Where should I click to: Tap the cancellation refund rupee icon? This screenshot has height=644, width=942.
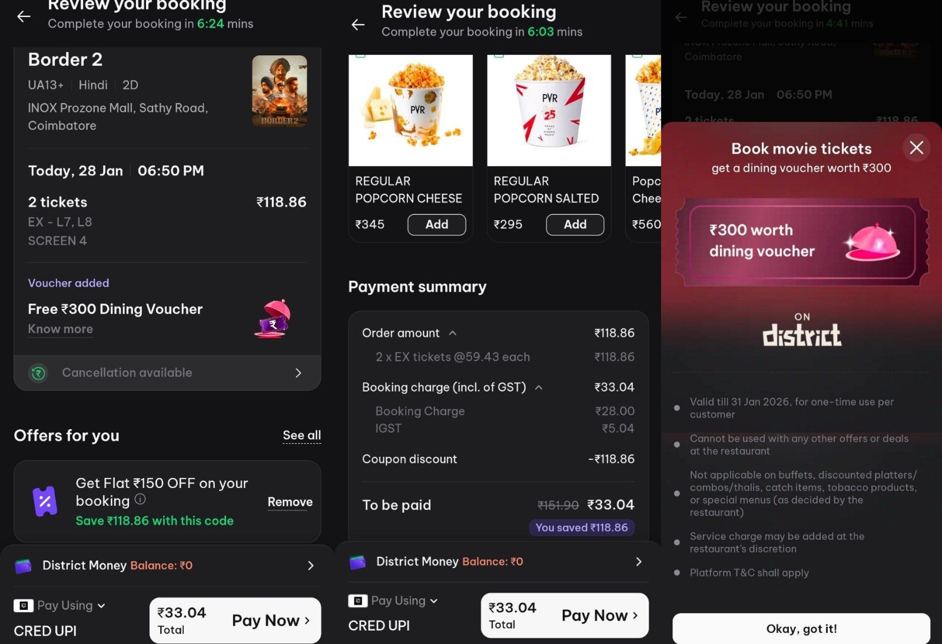point(39,373)
